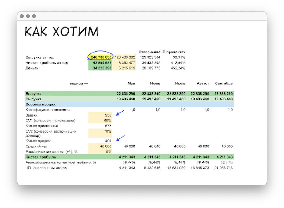The image size is (284, 208).
Task: Select the Рост/снижение ср.чека cell with 0%
Action: tap(101, 152)
